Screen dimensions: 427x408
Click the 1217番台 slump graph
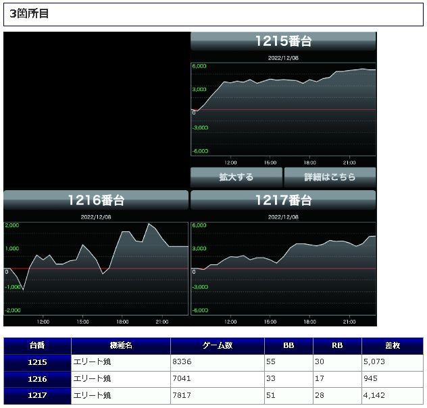click(283, 268)
